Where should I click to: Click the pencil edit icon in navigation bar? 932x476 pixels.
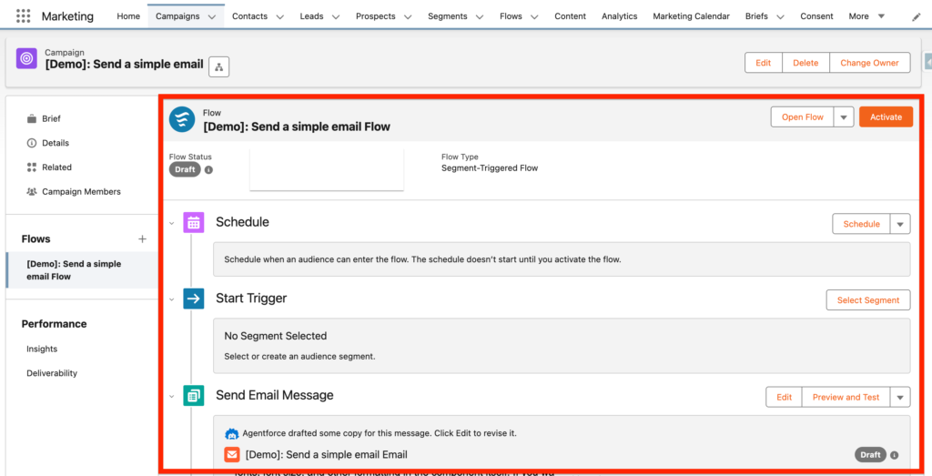[x=916, y=17]
